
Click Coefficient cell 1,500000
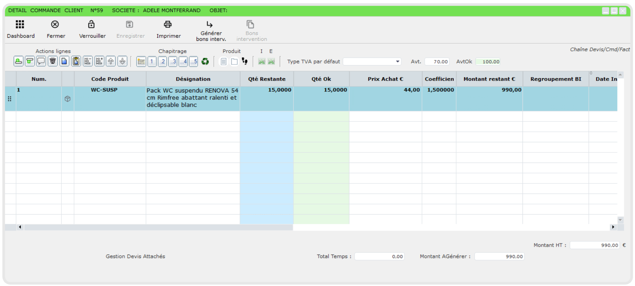pyautogui.click(x=439, y=99)
